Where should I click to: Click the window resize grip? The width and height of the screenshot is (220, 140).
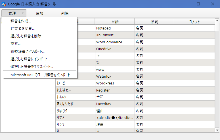point(218,138)
